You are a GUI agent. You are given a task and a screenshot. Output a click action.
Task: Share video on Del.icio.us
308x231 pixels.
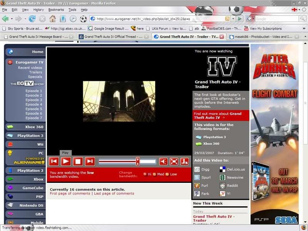232,169
